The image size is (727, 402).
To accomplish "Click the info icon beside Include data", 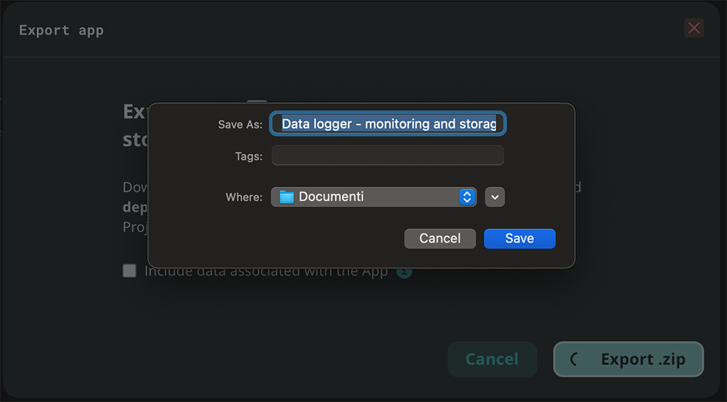I will click(404, 272).
